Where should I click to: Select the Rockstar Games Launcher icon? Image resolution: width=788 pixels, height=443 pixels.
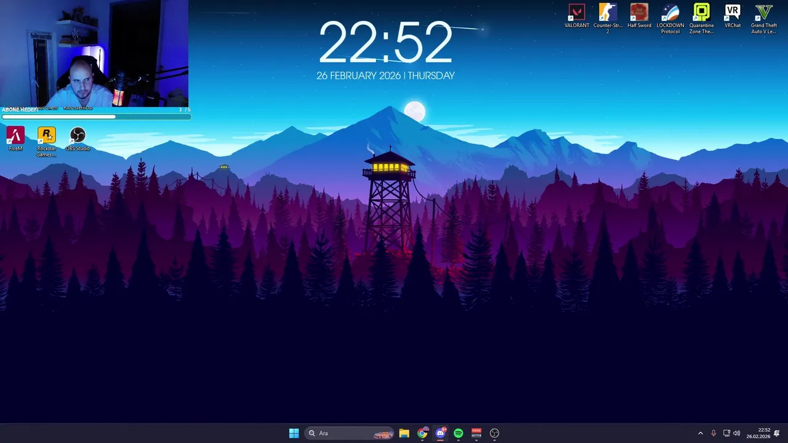click(46, 142)
